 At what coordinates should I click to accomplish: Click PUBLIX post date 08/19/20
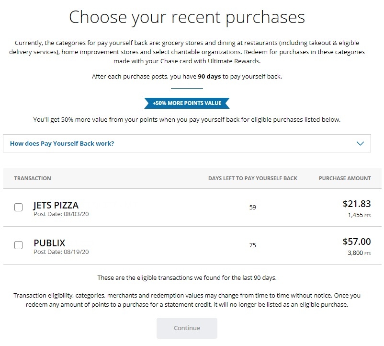coord(61,252)
